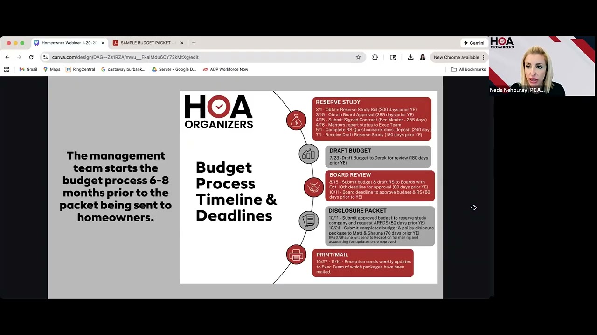Image resolution: width=597 pixels, height=335 pixels.
Task: Open the Chrome profile avatar
Action: coord(423,57)
